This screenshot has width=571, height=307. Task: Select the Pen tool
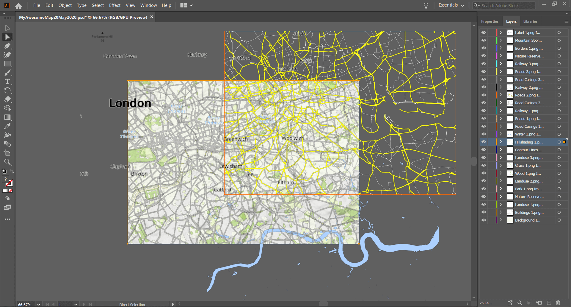(7, 46)
